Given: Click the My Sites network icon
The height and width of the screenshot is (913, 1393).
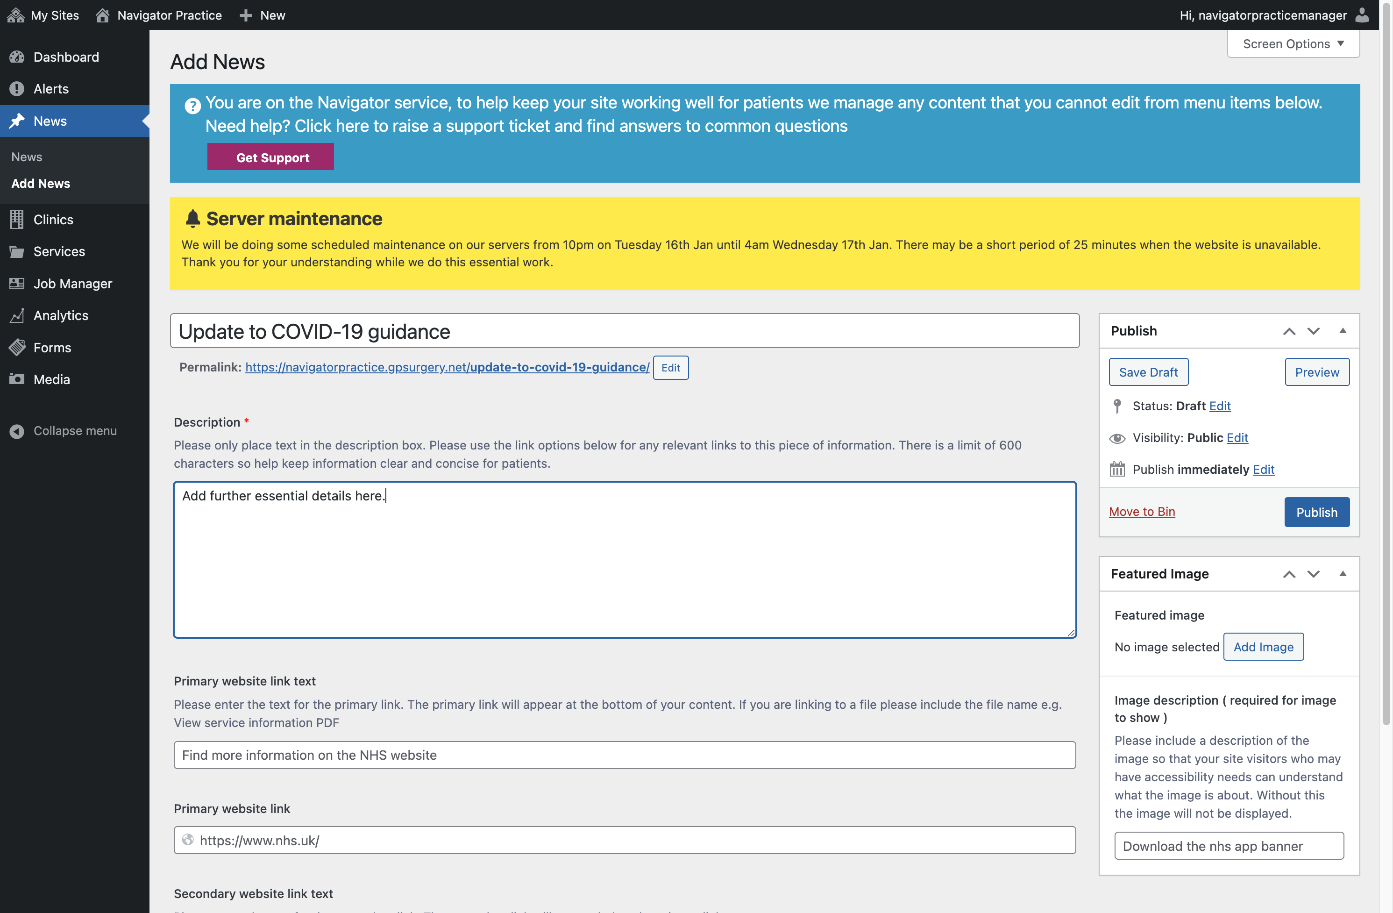Looking at the screenshot, I should (x=16, y=15).
